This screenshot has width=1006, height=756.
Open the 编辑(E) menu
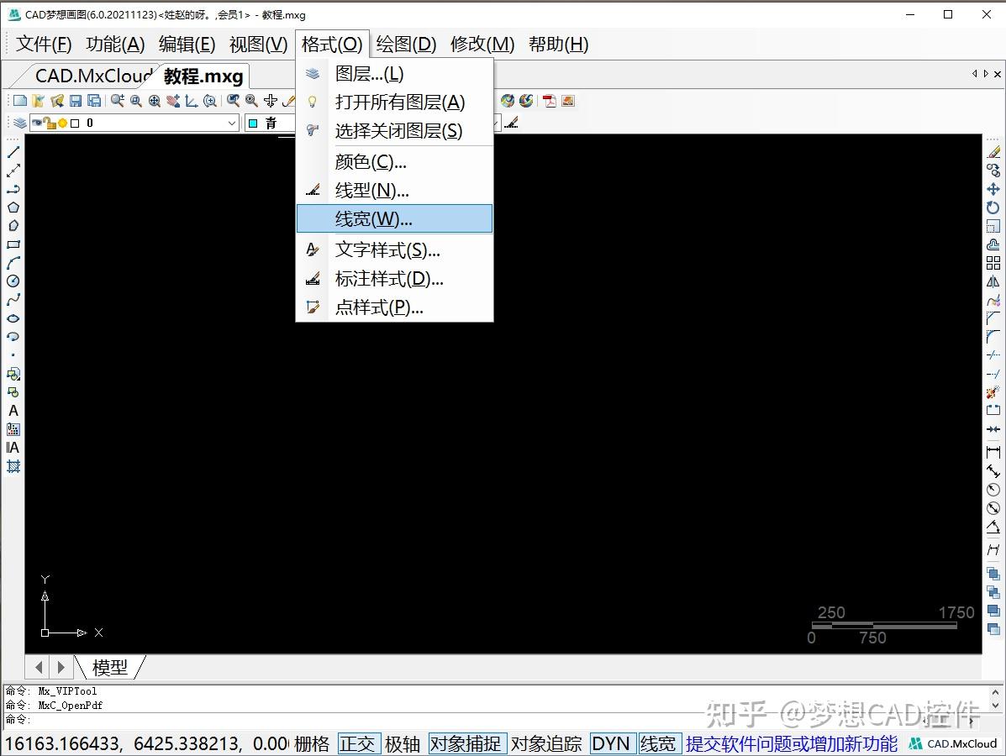pyautogui.click(x=187, y=45)
